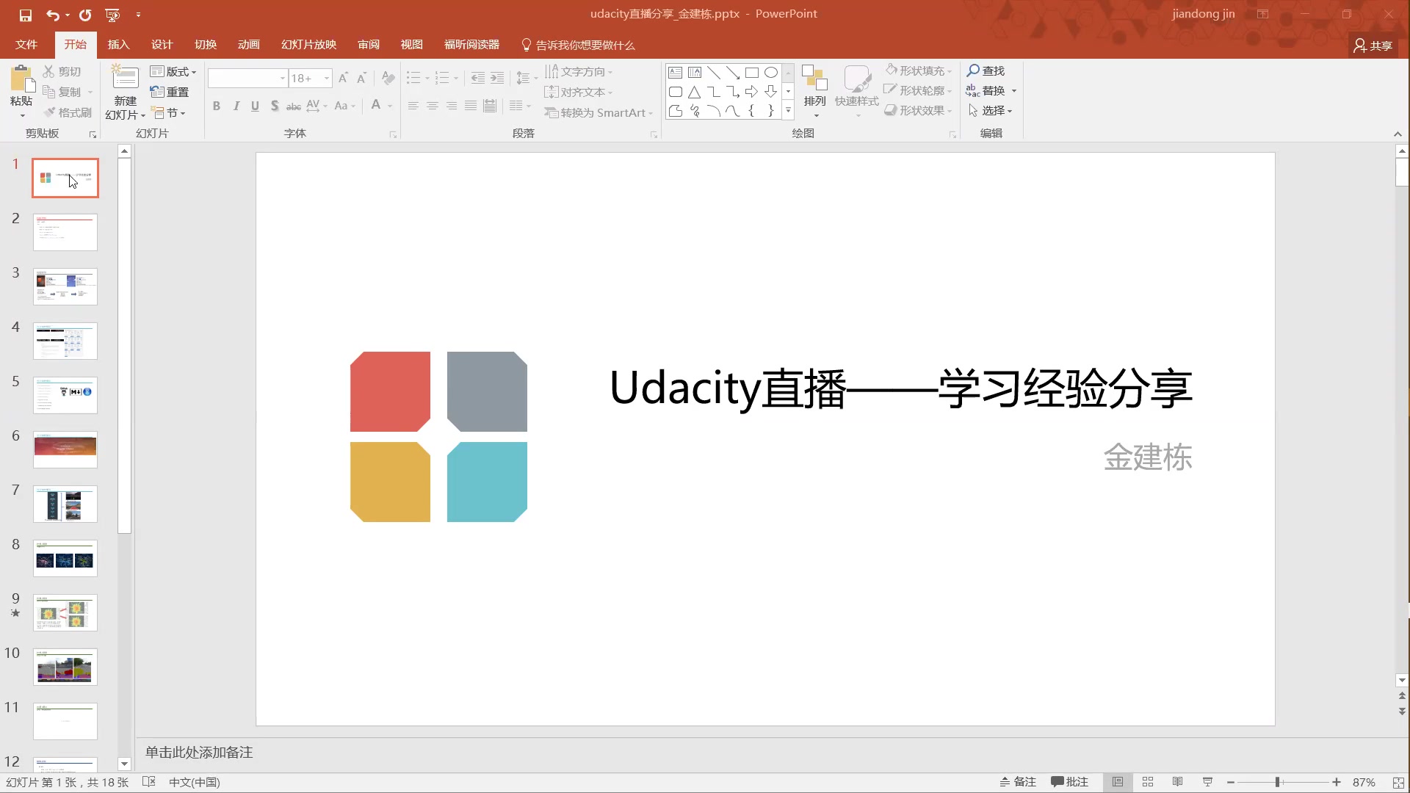The width and height of the screenshot is (1410, 793).
Task: Click the Save icon in quick access toolbar
Action: [x=26, y=15]
